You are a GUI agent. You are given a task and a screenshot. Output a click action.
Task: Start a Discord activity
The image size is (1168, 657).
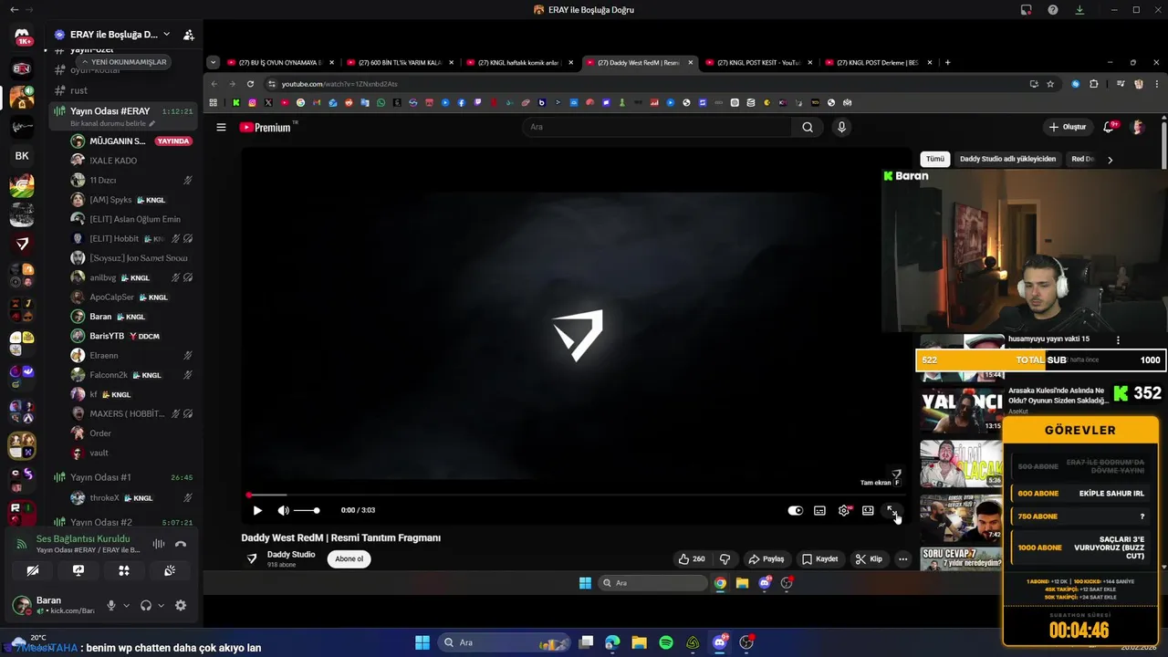(x=124, y=570)
